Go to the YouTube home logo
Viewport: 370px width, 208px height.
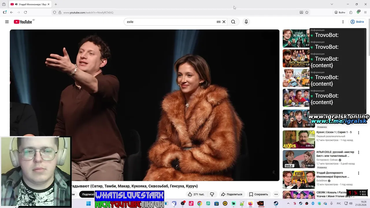pos(23,22)
